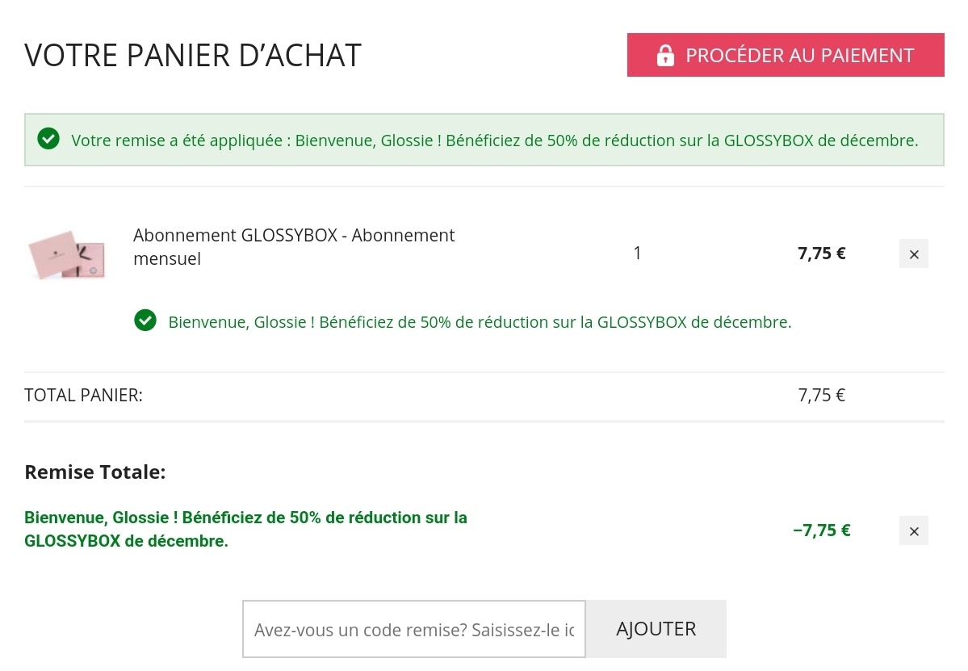This screenshot has width=968, height=671.
Task: Click the checkmark icon under the product
Action: [x=145, y=321]
